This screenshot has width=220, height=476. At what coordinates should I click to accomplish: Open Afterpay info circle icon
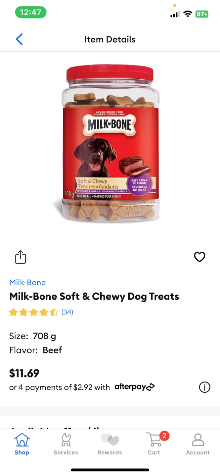(x=204, y=387)
